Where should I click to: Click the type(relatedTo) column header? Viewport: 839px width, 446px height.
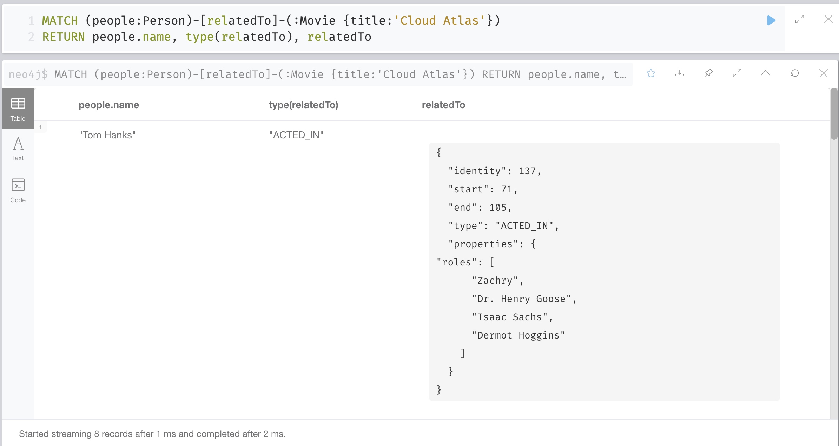(303, 105)
